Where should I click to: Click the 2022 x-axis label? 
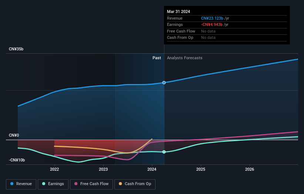click(x=54, y=170)
